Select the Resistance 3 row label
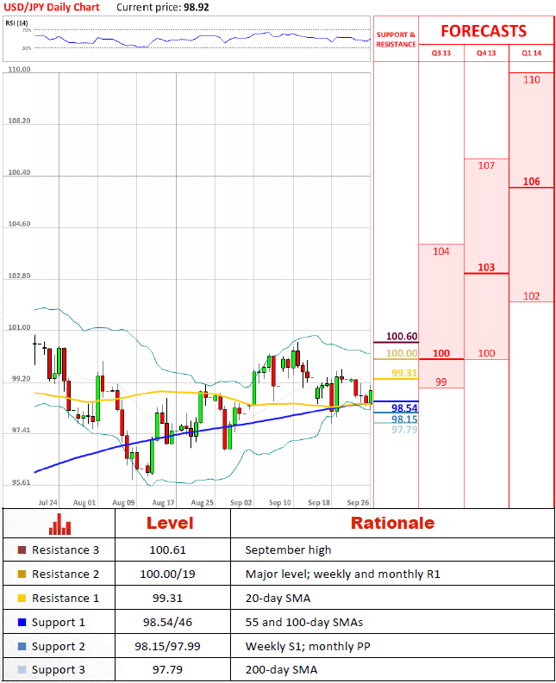 click(x=66, y=550)
